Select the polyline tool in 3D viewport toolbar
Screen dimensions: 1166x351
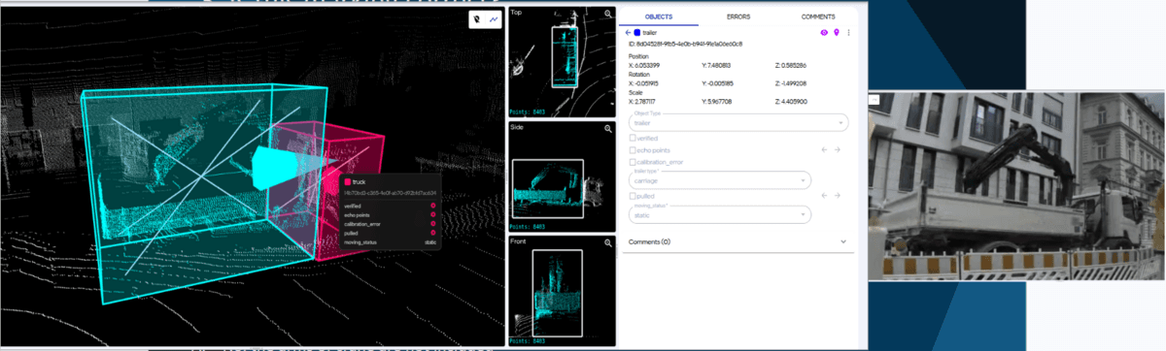tap(494, 18)
